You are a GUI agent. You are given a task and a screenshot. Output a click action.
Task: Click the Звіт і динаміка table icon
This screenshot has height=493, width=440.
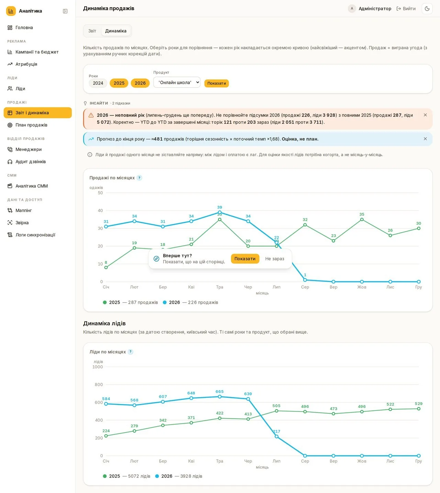(10, 113)
